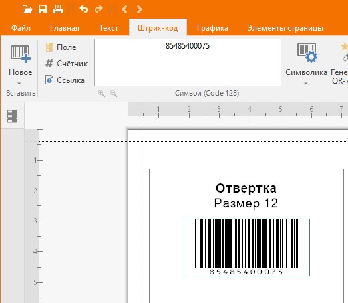Select the Штрих-код tab
The height and width of the screenshot is (303, 348).
tap(158, 28)
